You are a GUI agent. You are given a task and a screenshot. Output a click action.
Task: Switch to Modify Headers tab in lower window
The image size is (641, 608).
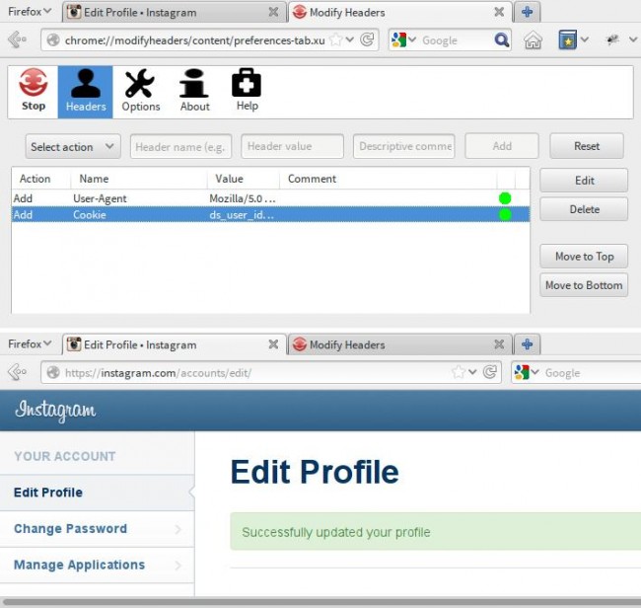[x=399, y=344]
